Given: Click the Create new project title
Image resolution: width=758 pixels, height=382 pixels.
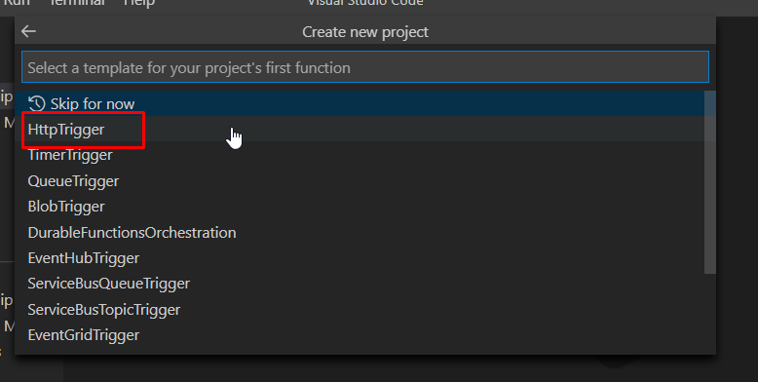Looking at the screenshot, I should [x=365, y=32].
